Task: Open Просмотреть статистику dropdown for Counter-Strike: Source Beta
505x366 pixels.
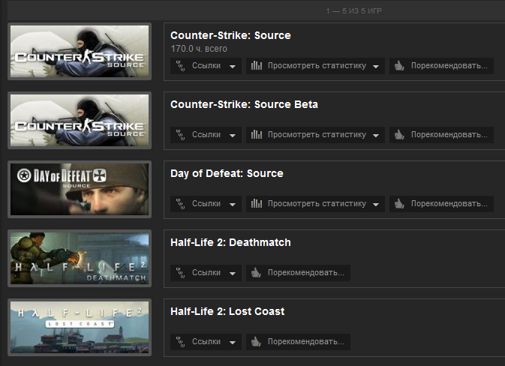Action: 315,135
